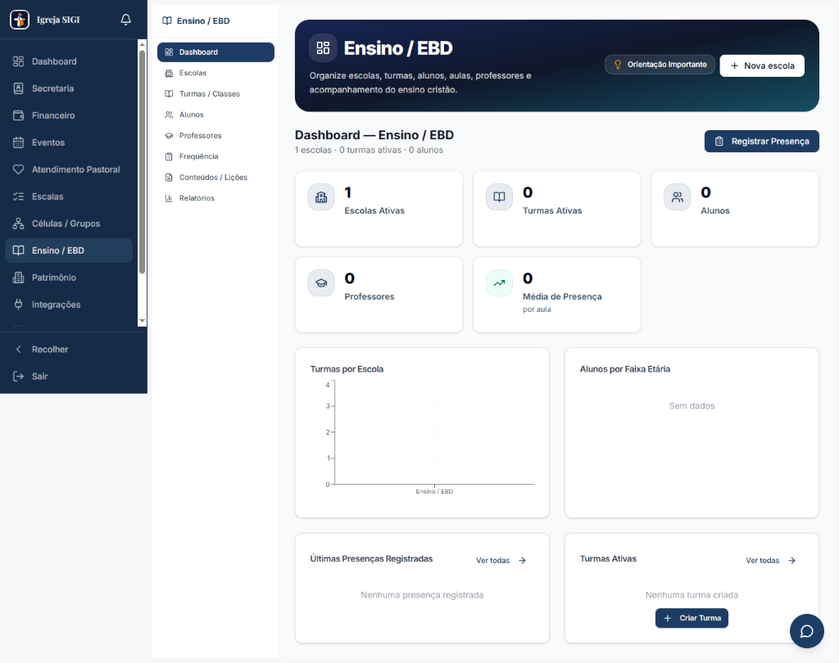
Task: Click the Professores graduation cap card icon
Action: [321, 283]
